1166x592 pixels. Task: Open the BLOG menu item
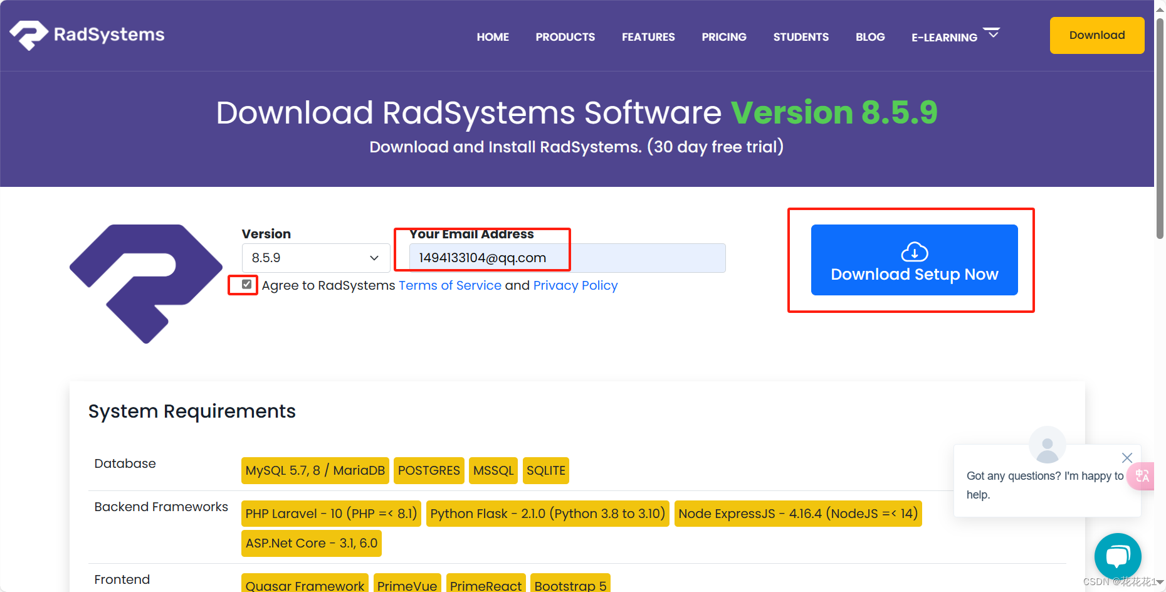(x=870, y=37)
